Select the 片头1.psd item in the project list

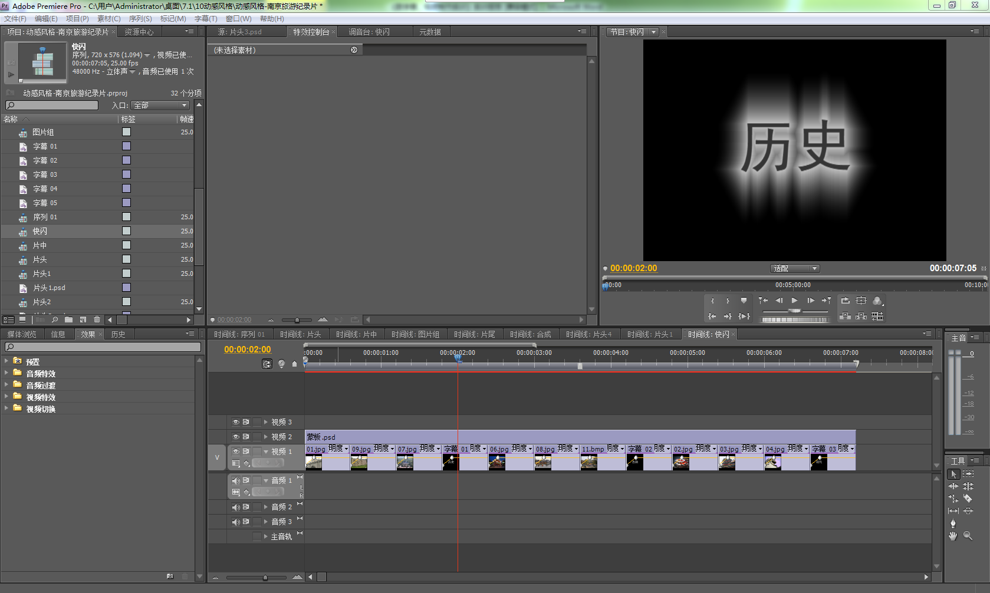49,288
